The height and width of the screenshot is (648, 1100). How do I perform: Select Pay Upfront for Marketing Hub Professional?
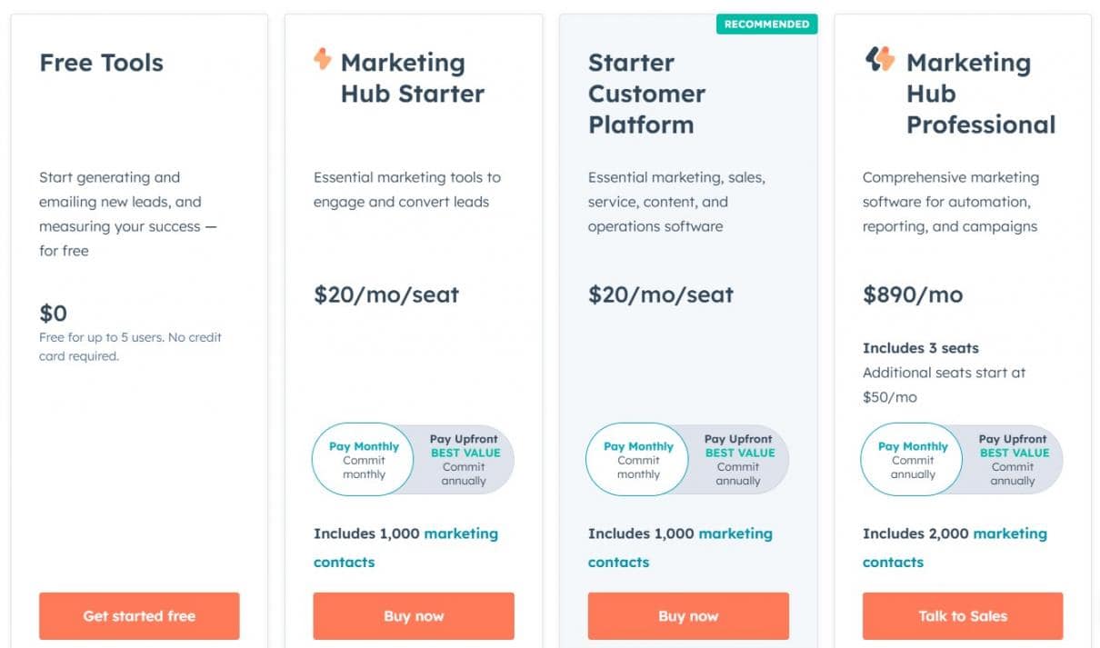(1013, 459)
